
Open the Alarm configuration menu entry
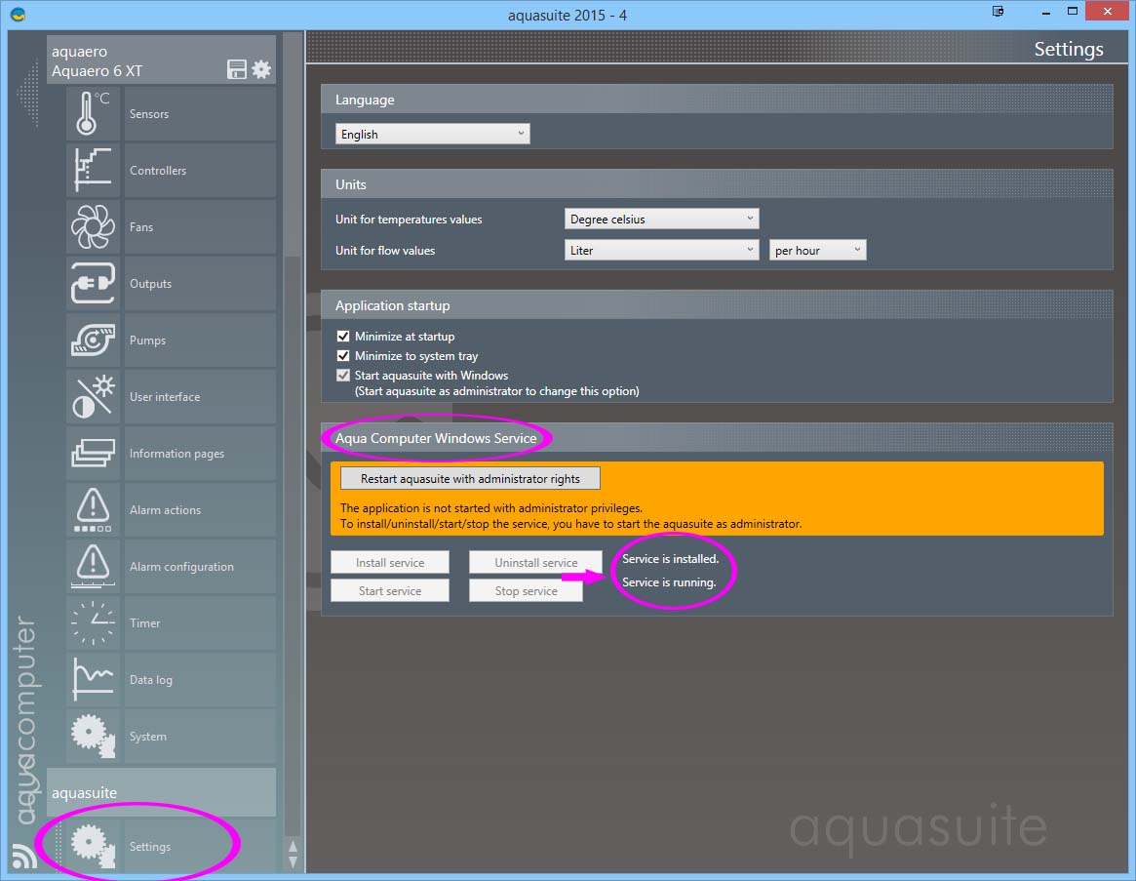(x=200, y=566)
